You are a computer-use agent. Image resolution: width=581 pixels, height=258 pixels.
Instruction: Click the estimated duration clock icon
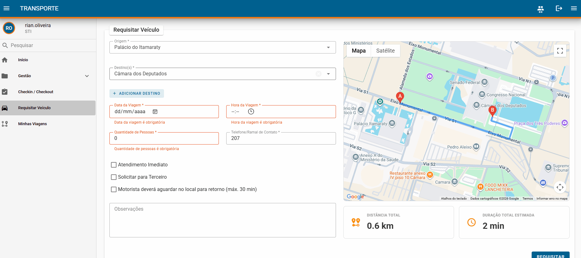472,222
